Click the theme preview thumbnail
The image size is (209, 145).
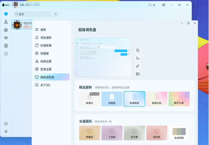pos(103,57)
